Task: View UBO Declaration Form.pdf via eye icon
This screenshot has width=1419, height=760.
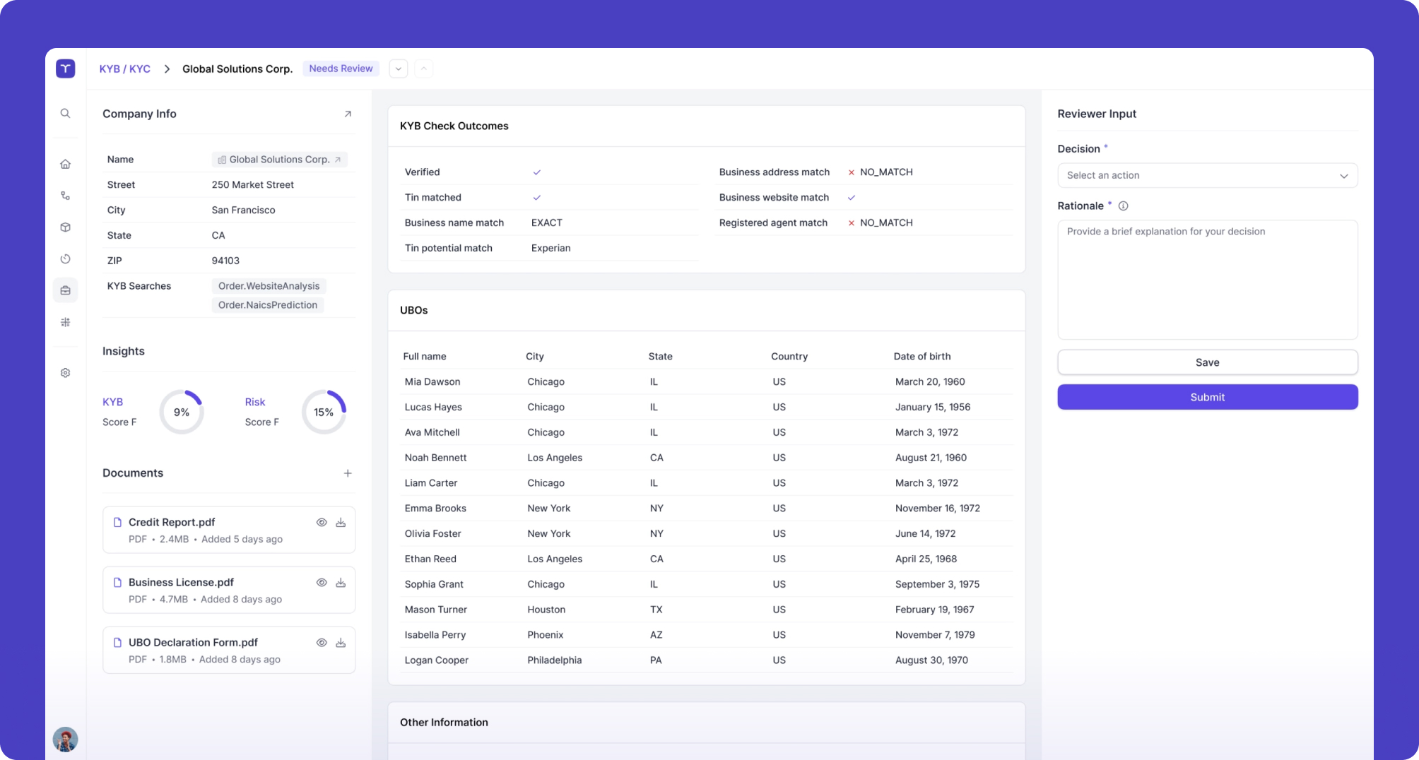Action: [x=322, y=643]
